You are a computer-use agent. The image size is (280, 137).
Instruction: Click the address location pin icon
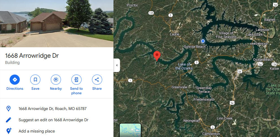click(8, 109)
